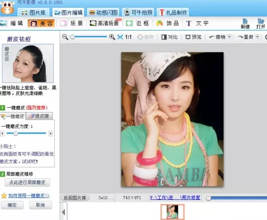
Task: Open the 饰品 accessories section
Action: click(x=168, y=23)
